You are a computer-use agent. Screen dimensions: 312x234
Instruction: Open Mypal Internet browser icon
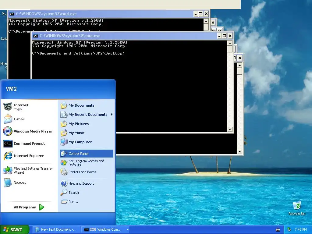[8, 107]
